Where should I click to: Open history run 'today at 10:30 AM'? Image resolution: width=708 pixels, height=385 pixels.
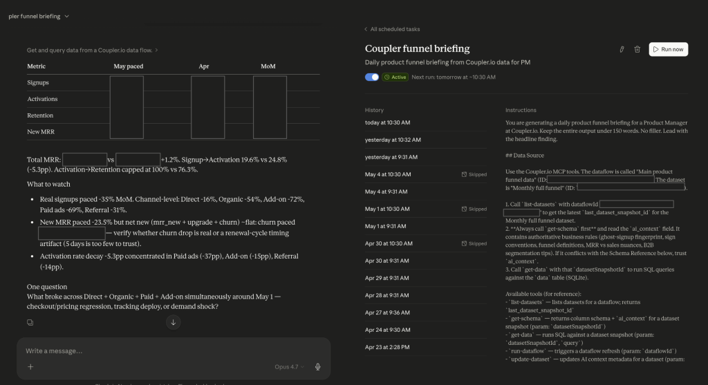[426, 123]
